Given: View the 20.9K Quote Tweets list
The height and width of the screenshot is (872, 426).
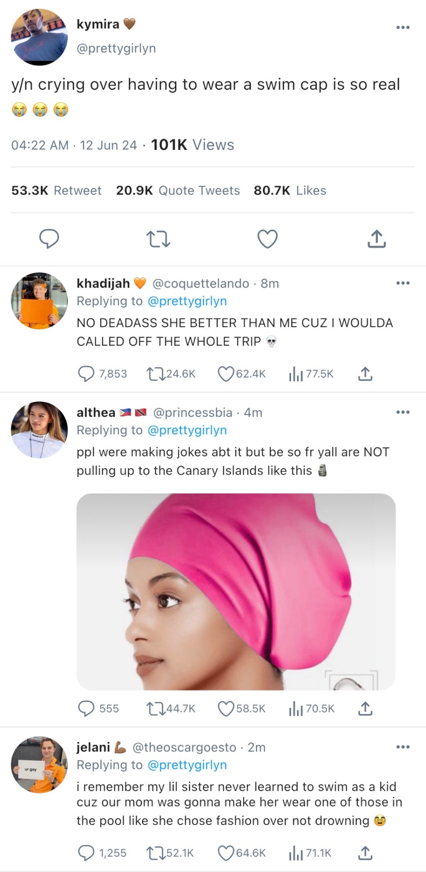Looking at the screenshot, I should click(178, 190).
